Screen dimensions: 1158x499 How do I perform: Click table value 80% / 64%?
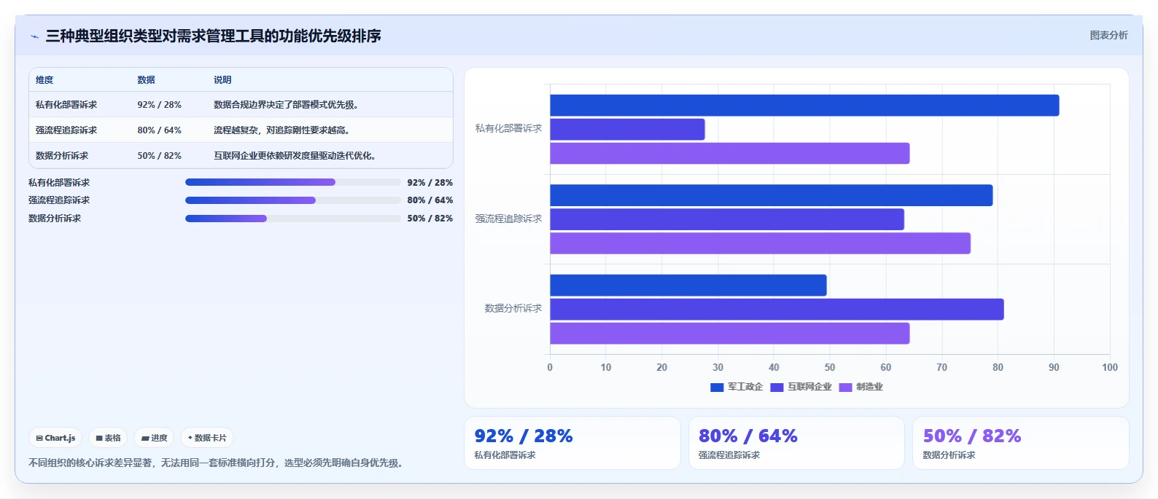pyautogui.click(x=160, y=130)
